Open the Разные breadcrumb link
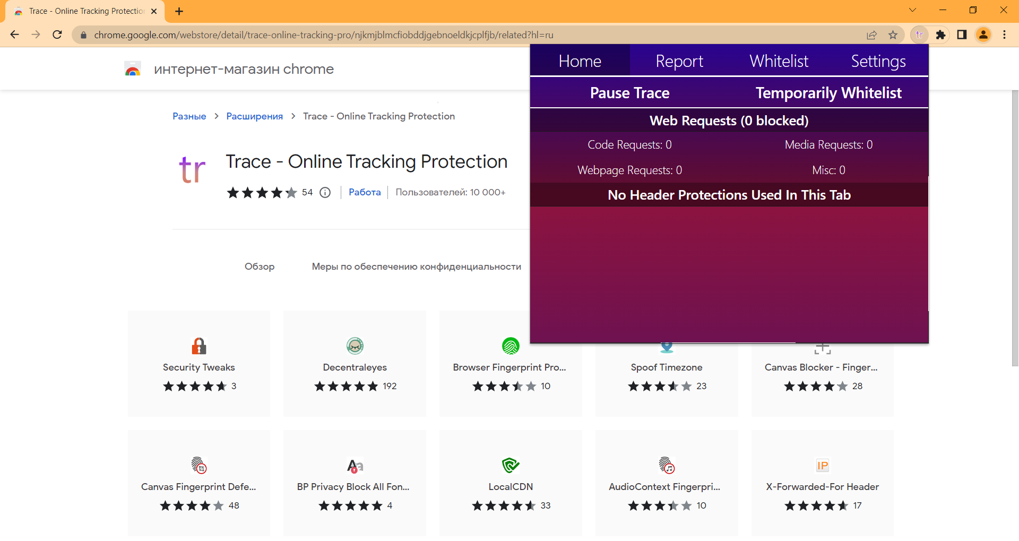The image size is (1019, 541). [189, 116]
